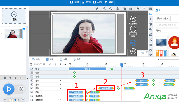Click the tray icon below speech bubble
The height and width of the screenshot is (102, 179).
tap(151, 34)
